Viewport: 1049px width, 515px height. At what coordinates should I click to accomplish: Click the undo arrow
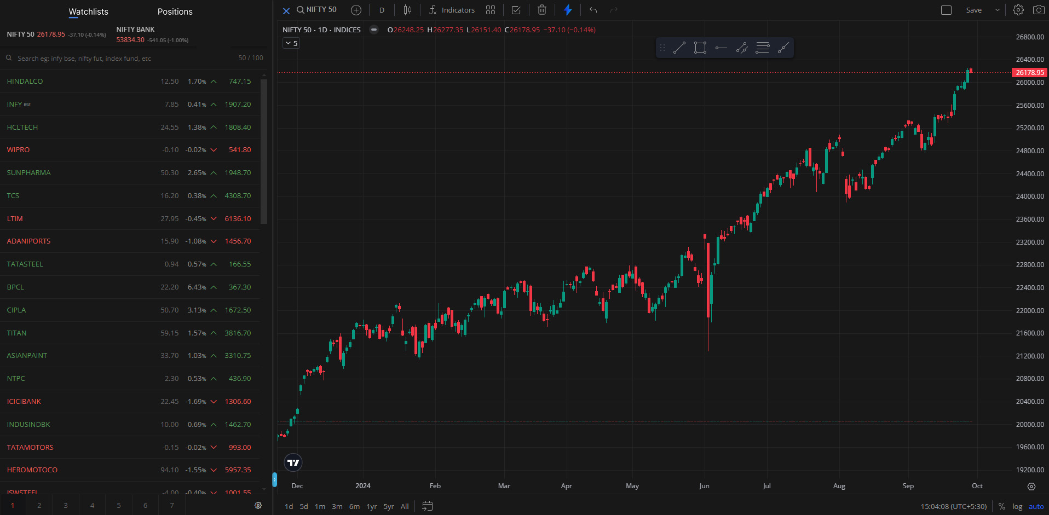pos(593,10)
